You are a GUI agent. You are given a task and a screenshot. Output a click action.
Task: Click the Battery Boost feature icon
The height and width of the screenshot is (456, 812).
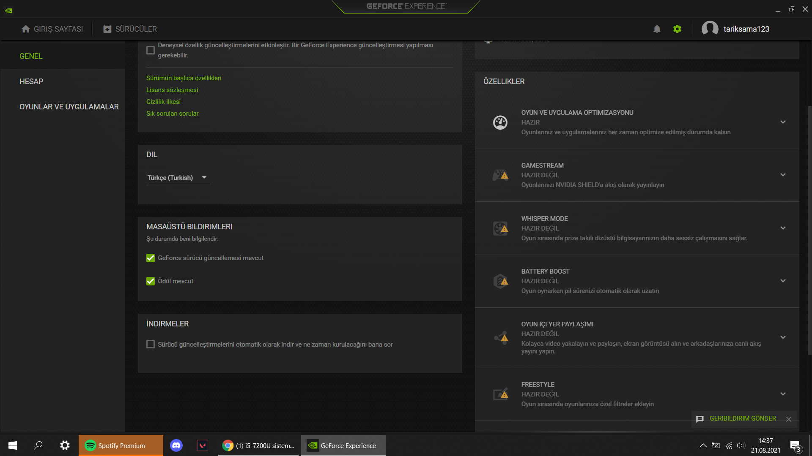click(x=500, y=281)
